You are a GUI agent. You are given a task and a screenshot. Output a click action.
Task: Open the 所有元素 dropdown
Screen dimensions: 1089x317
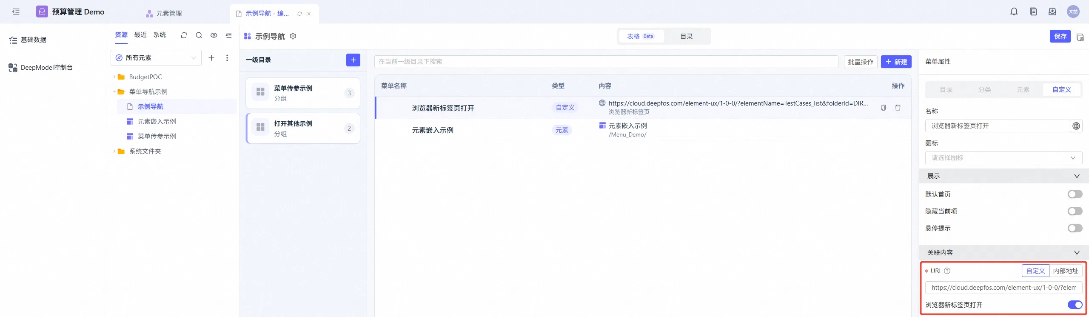[156, 58]
